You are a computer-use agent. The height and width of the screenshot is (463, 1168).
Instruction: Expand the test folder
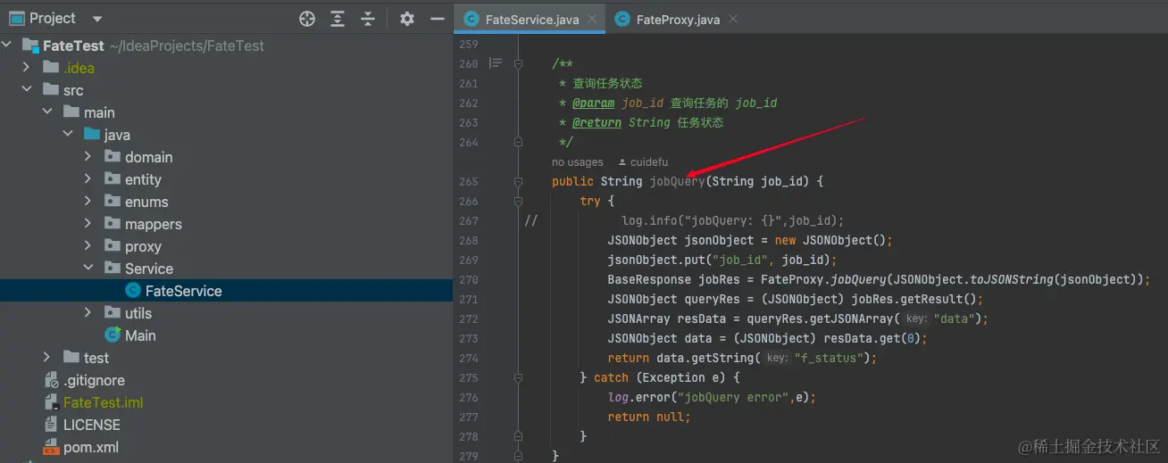tap(46, 358)
